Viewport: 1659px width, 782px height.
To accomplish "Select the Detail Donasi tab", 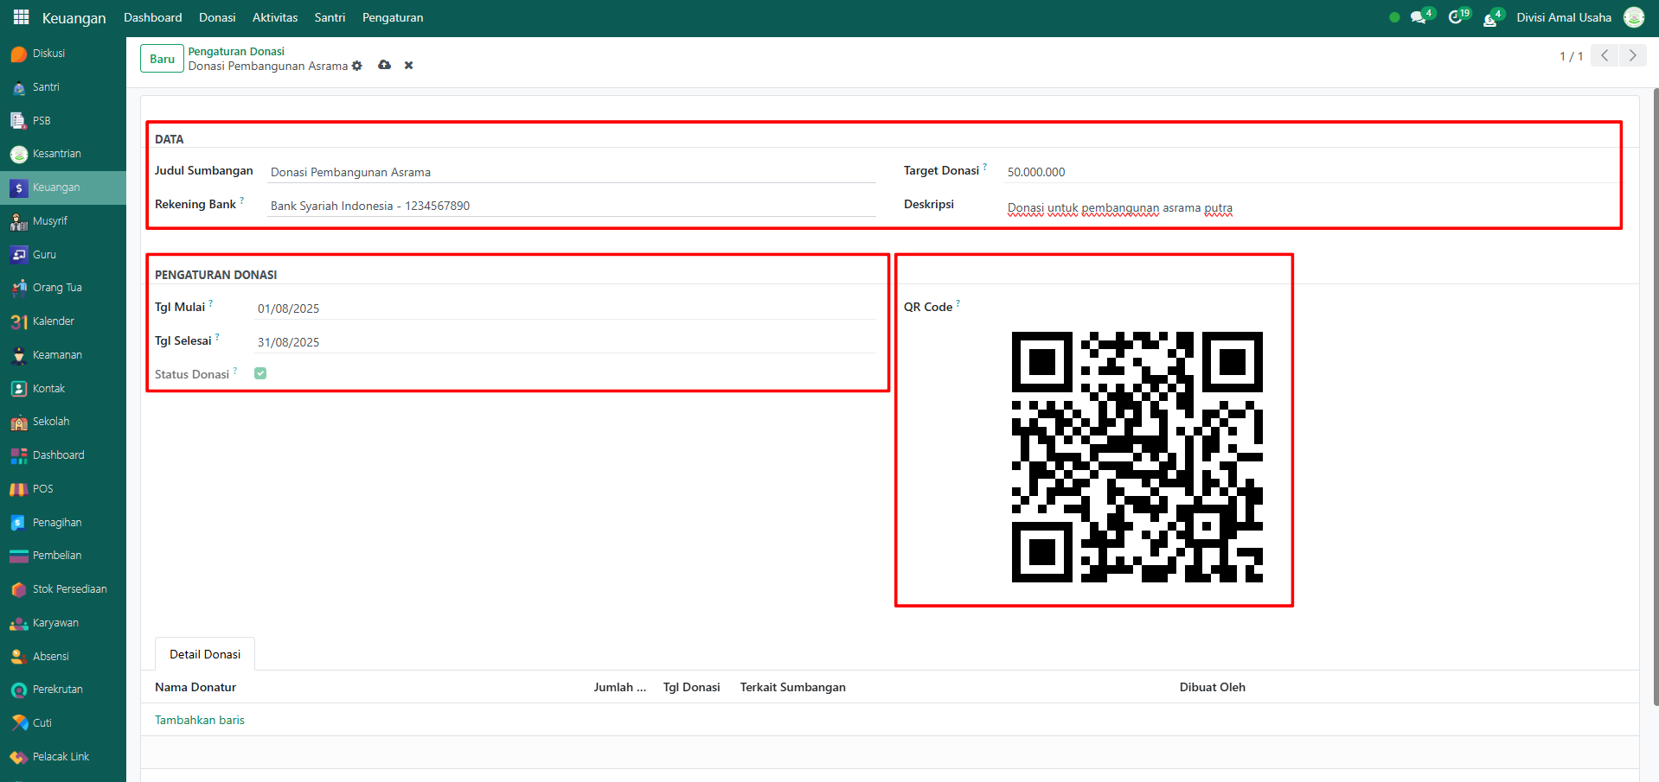I will point(205,654).
